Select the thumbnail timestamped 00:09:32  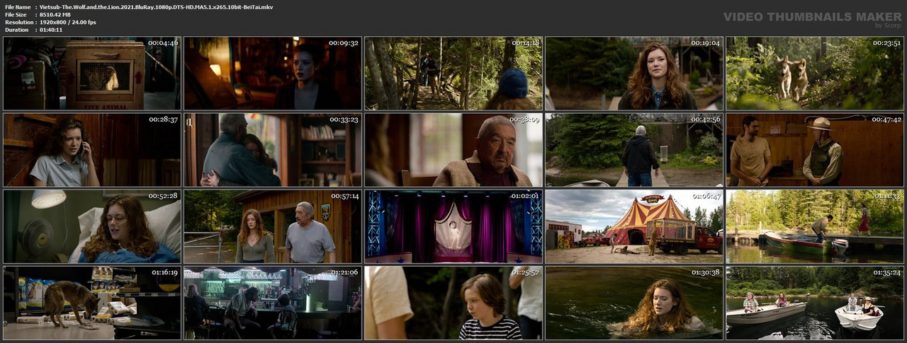pyautogui.click(x=273, y=74)
